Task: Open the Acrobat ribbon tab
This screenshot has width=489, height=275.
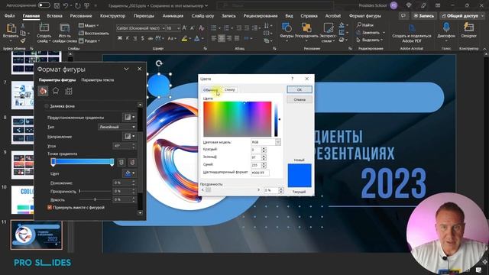Action: click(333, 15)
